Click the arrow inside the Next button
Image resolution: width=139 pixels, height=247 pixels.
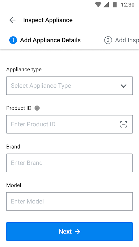[x=78, y=231]
